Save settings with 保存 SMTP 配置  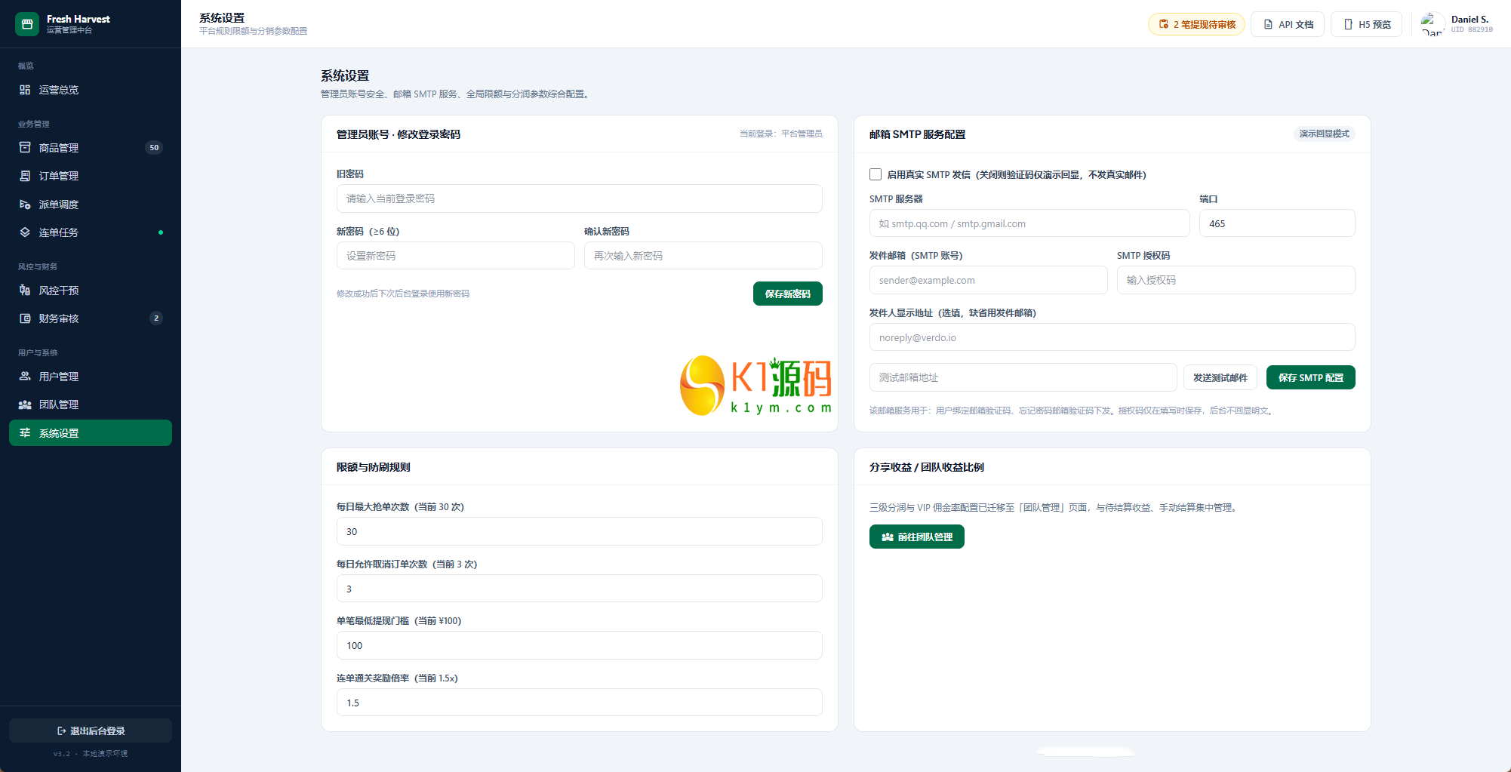pyautogui.click(x=1310, y=377)
